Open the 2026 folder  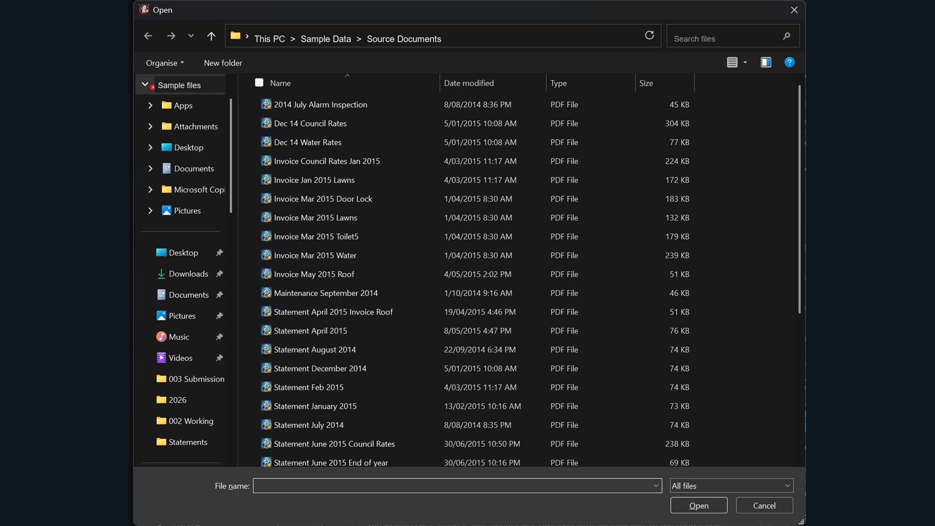coord(171,400)
